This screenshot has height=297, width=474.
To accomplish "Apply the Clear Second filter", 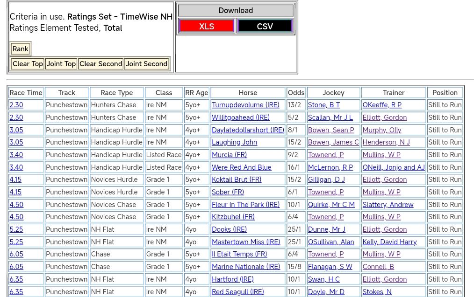I will coord(101,64).
